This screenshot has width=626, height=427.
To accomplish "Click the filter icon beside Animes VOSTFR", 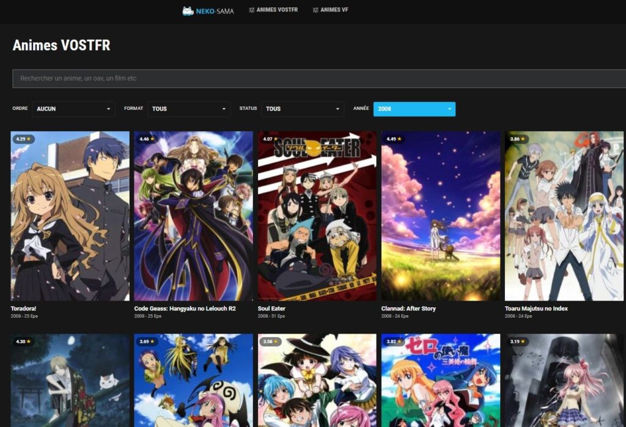I will (251, 10).
